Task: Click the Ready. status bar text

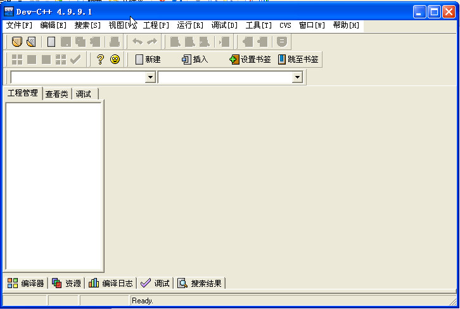Action: [x=143, y=301]
